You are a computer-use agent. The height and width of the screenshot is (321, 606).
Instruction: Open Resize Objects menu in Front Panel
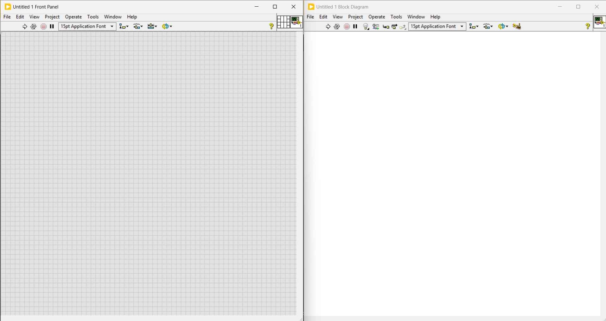point(152,27)
